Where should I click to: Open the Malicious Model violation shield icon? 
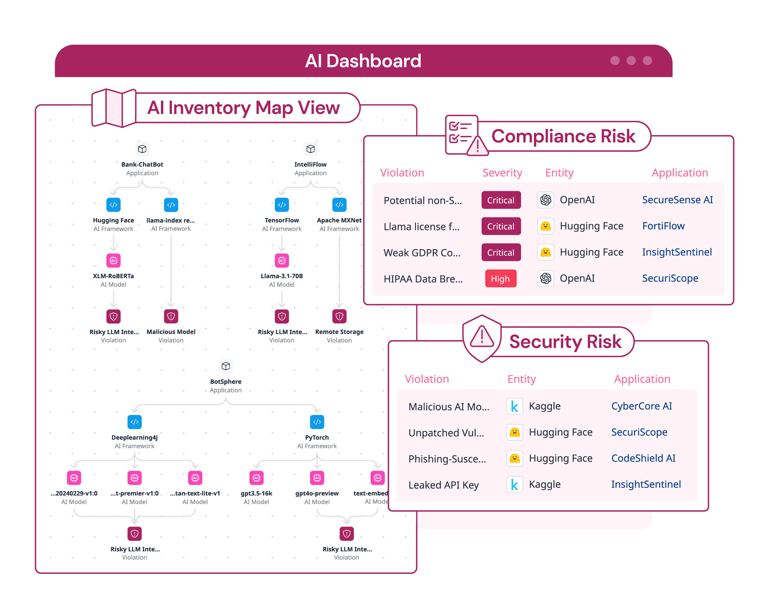pyautogui.click(x=171, y=316)
